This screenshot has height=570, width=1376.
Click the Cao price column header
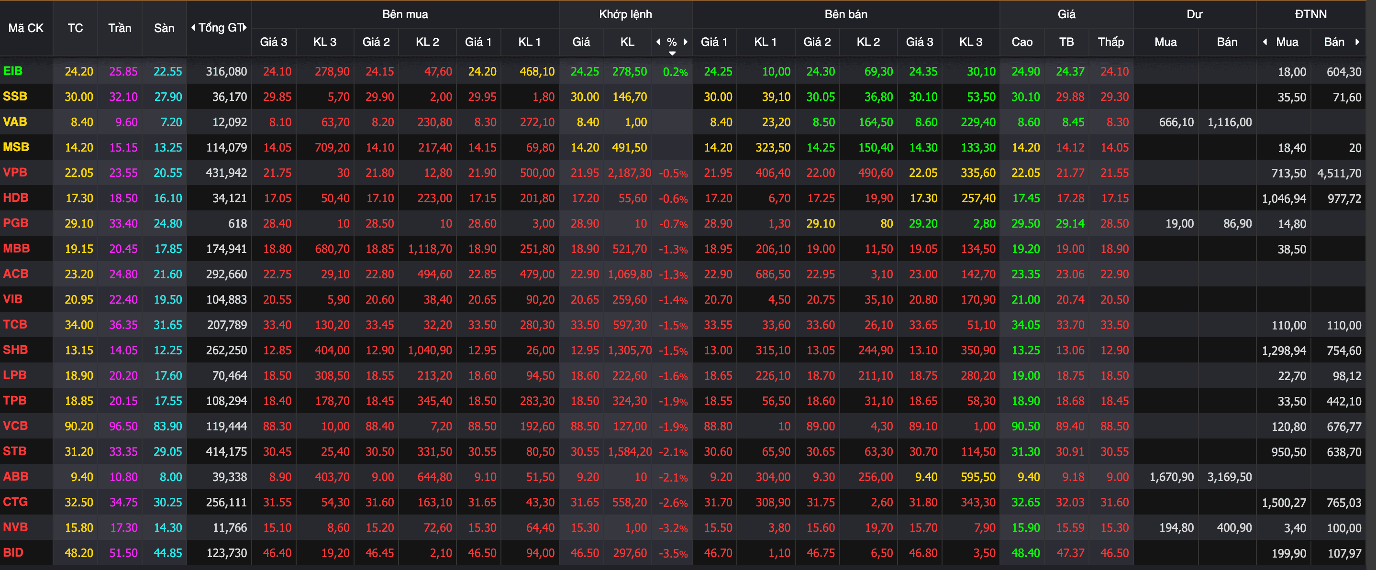[1022, 42]
